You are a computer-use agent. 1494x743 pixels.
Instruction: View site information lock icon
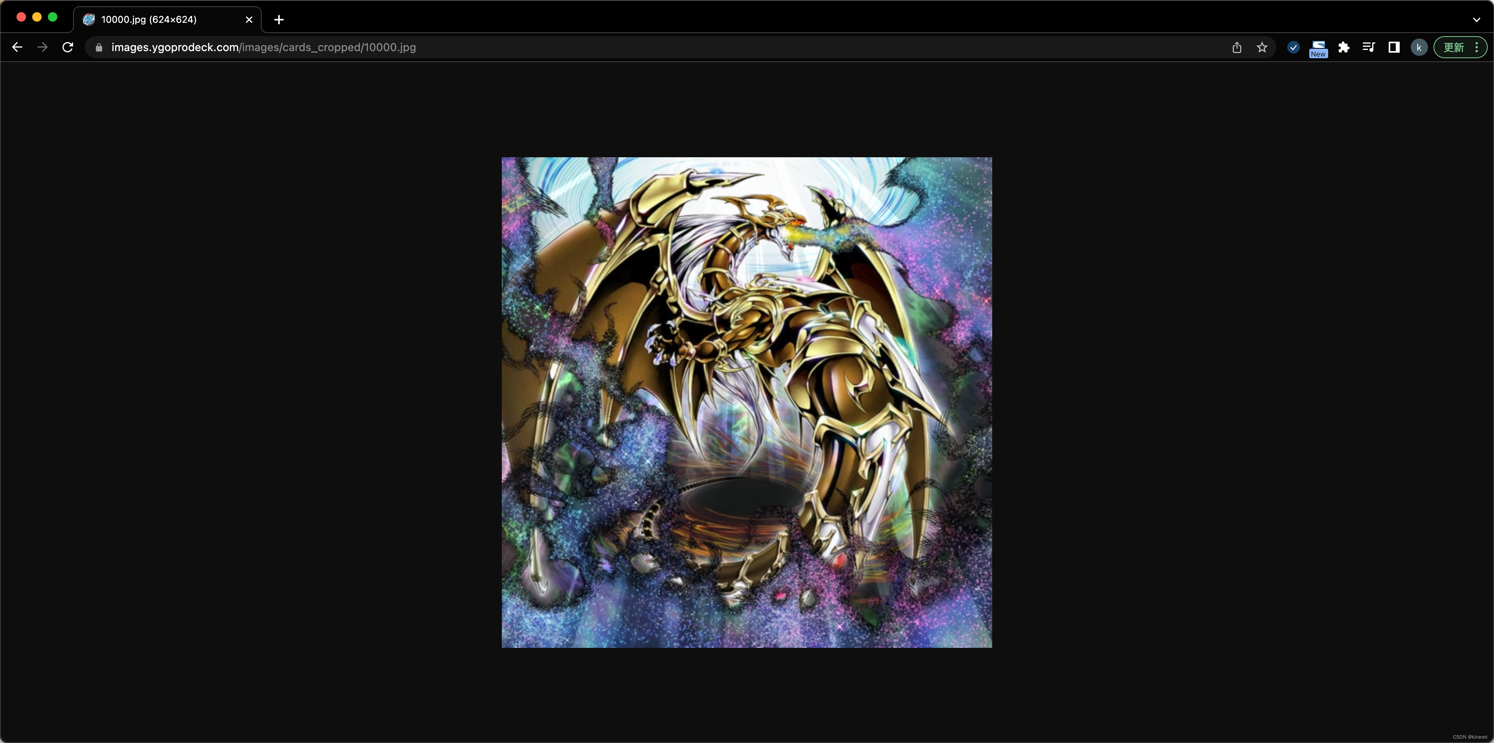coord(99,48)
